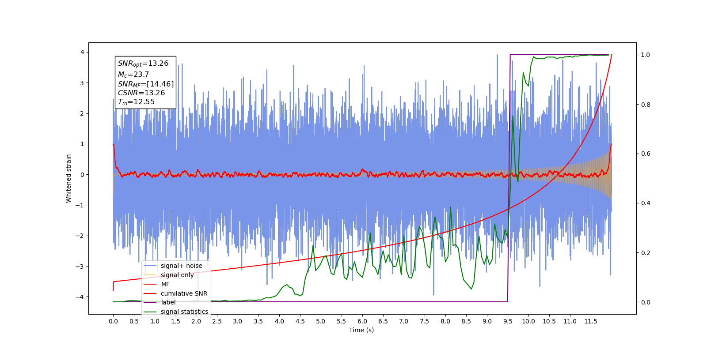Image resolution: width=707 pixels, height=353 pixels.
Task: Click the 'Whitened strain' y-axis label
Action: tap(68, 178)
